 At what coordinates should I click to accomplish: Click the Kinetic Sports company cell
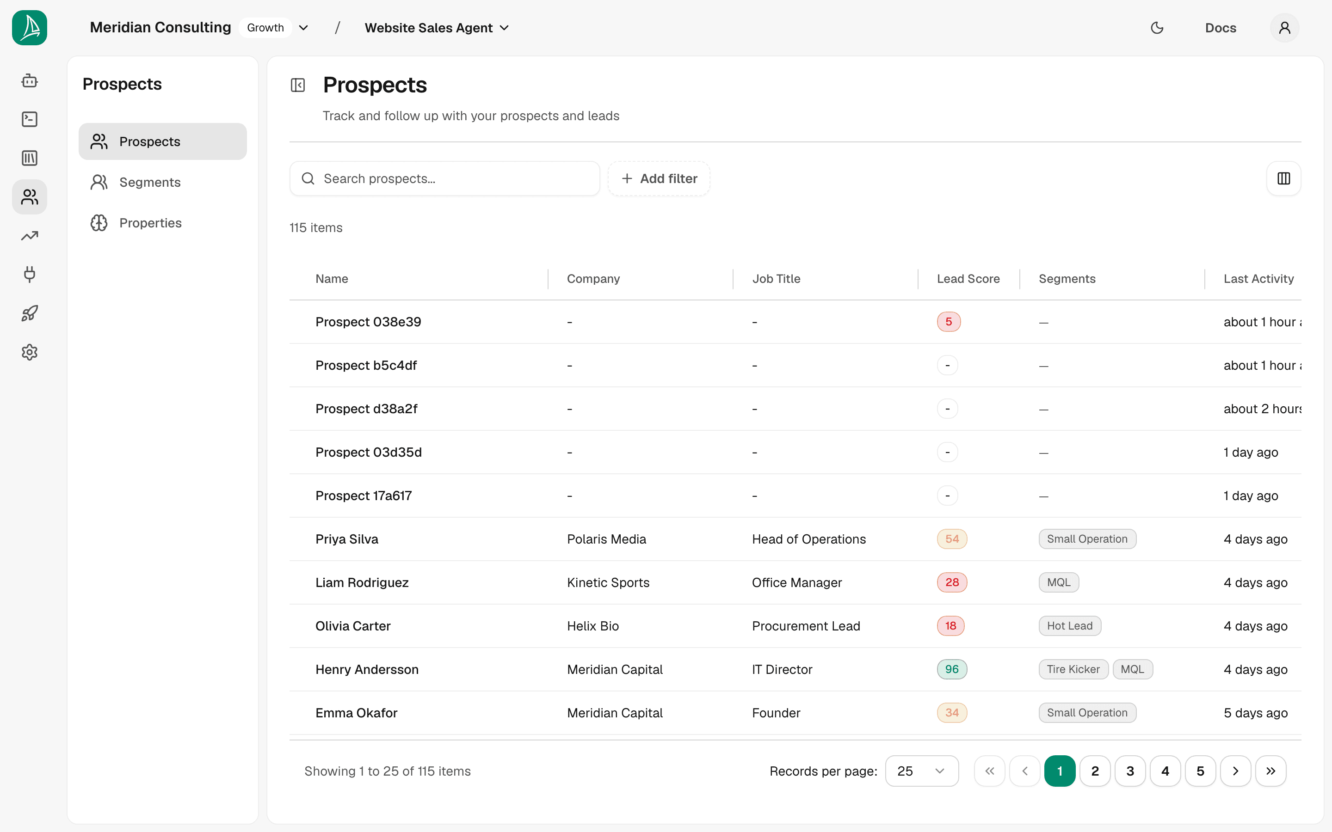(x=608, y=583)
